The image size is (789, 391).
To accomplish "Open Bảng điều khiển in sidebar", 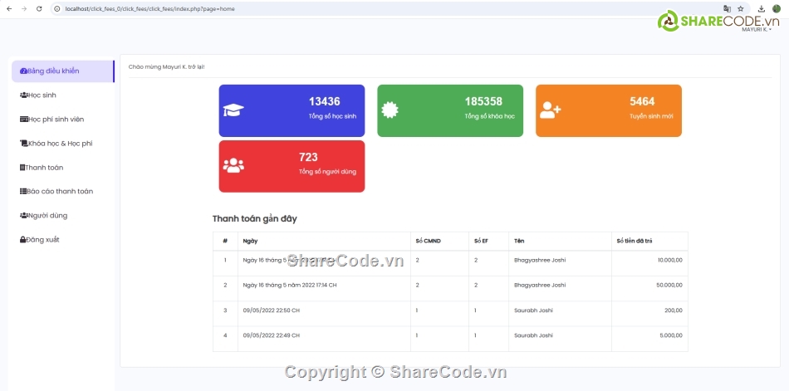I will [54, 71].
